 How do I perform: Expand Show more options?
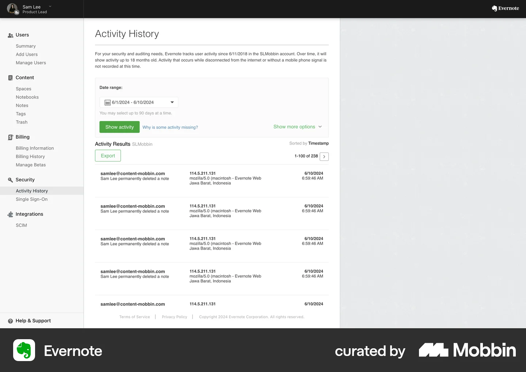(x=298, y=127)
